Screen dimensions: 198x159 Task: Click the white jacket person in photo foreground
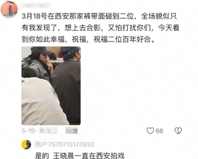pyautogui.click(x=43, y=101)
